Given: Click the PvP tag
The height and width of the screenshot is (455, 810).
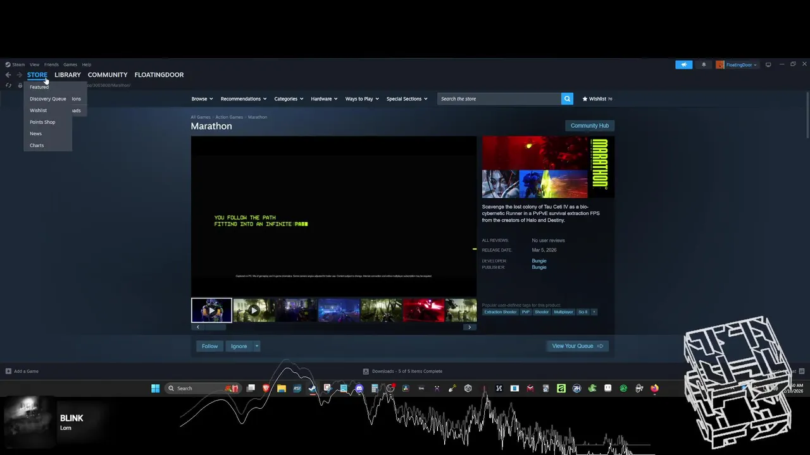Looking at the screenshot, I should pyautogui.click(x=526, y=312).
